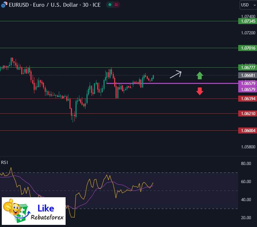The image size is (257, 227).
Task: Select the 1.07016 green price label
Action: (247, 48)
